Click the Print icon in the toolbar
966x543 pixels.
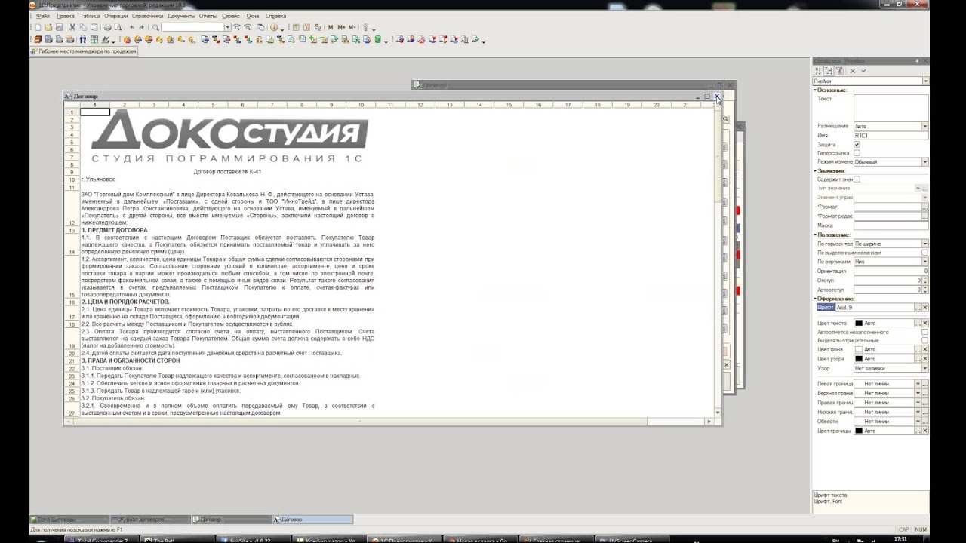pyautogui.click(x=108, y=27)
